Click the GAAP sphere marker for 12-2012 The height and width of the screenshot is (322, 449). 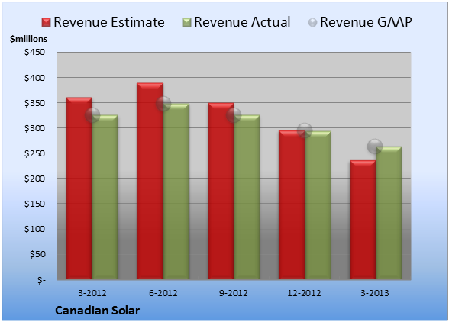305,130
